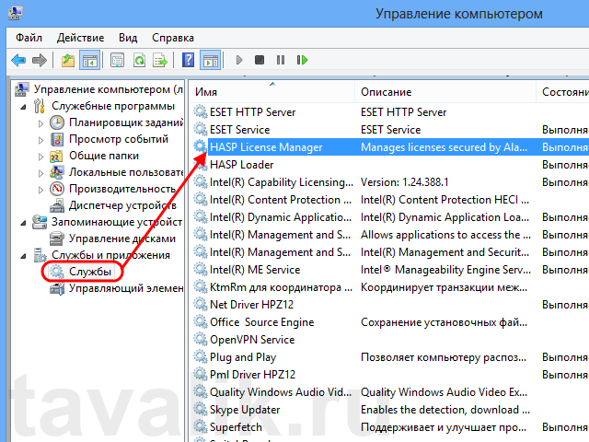Select the HASP Loader service row

241,165
